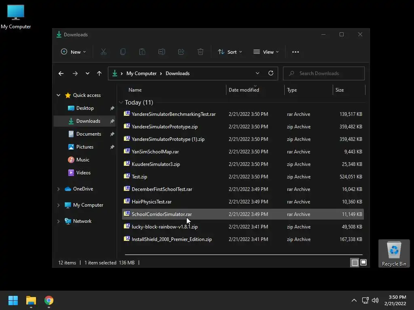Open the Sort dropdown menu
This screenshot has width=414, height=310.
[x=230, y=52]
